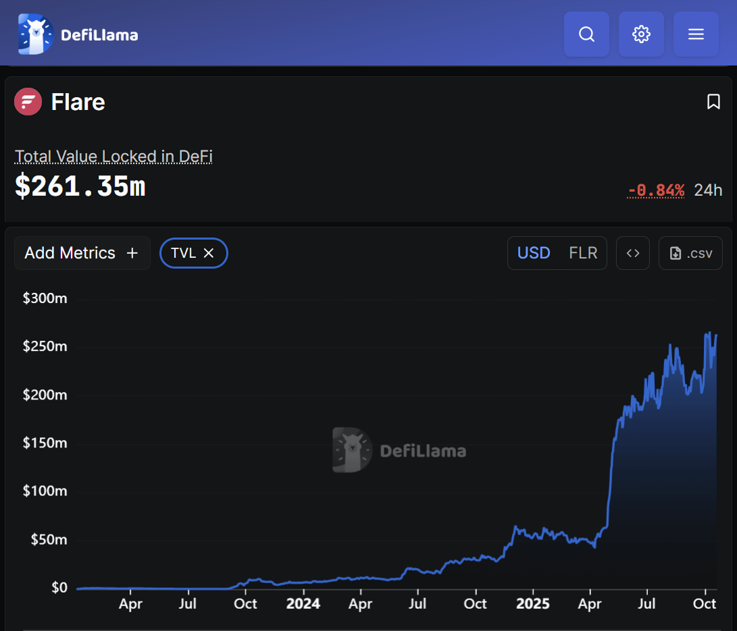
Task: Bookmark the Flare chain
Action: [713, 102]
